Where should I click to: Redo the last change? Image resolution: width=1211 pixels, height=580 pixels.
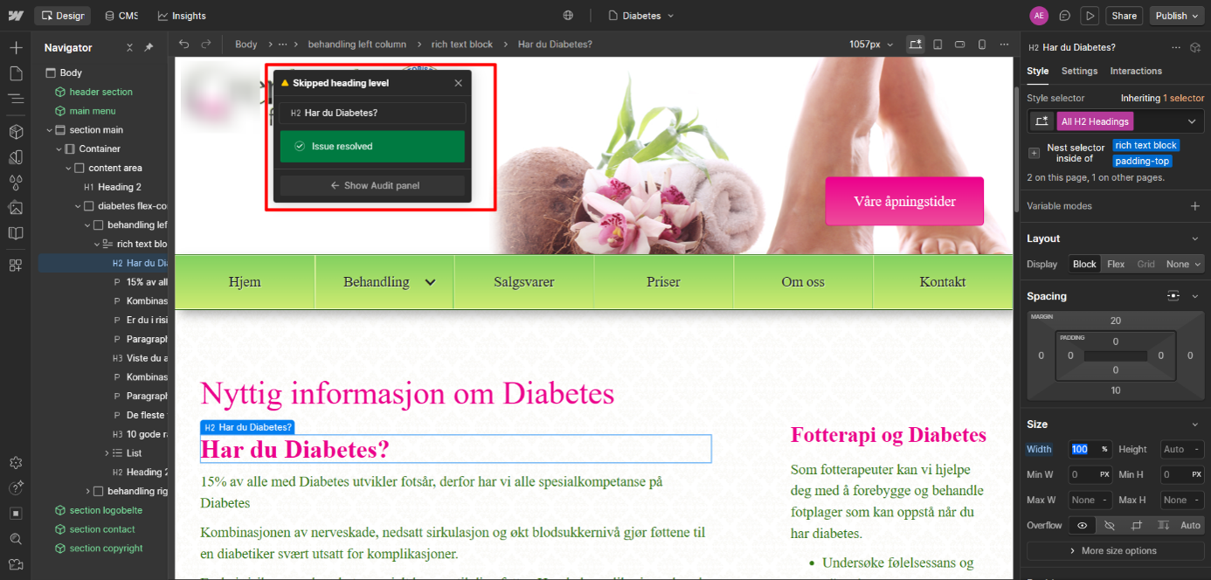[206, 44]
